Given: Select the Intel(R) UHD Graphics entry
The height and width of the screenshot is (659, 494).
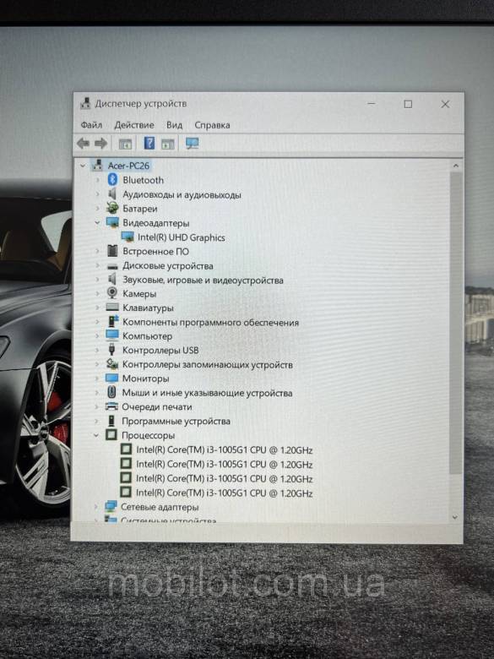Looking at the screenshot, I should pos(181,237).
